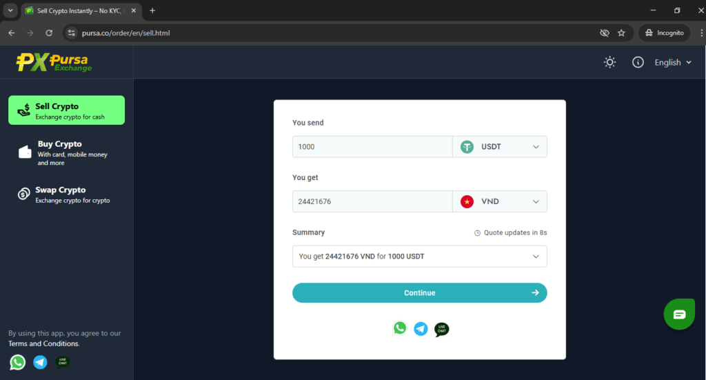Click the Vietnam flag icon
The height and width of the screenshot is (380, 706).
pyautogui.click(x=467, y=201)
